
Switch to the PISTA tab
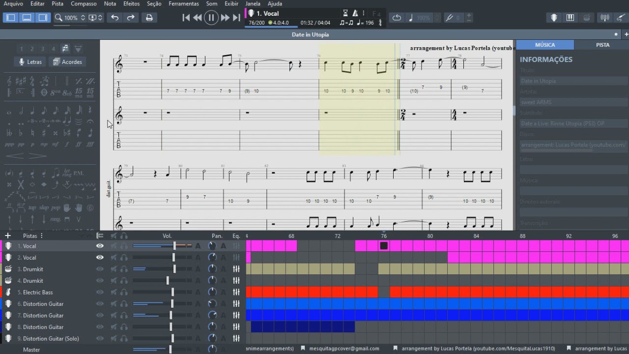pos(602,45)
